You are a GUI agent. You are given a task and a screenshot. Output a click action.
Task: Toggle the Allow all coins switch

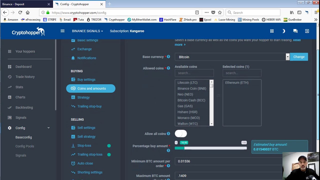(181, 134)
